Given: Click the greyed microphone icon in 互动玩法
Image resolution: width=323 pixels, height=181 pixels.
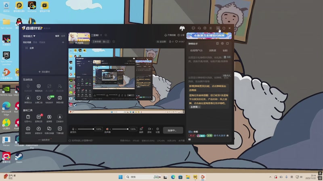Looking at the screenshot, I should click(28, 86).
